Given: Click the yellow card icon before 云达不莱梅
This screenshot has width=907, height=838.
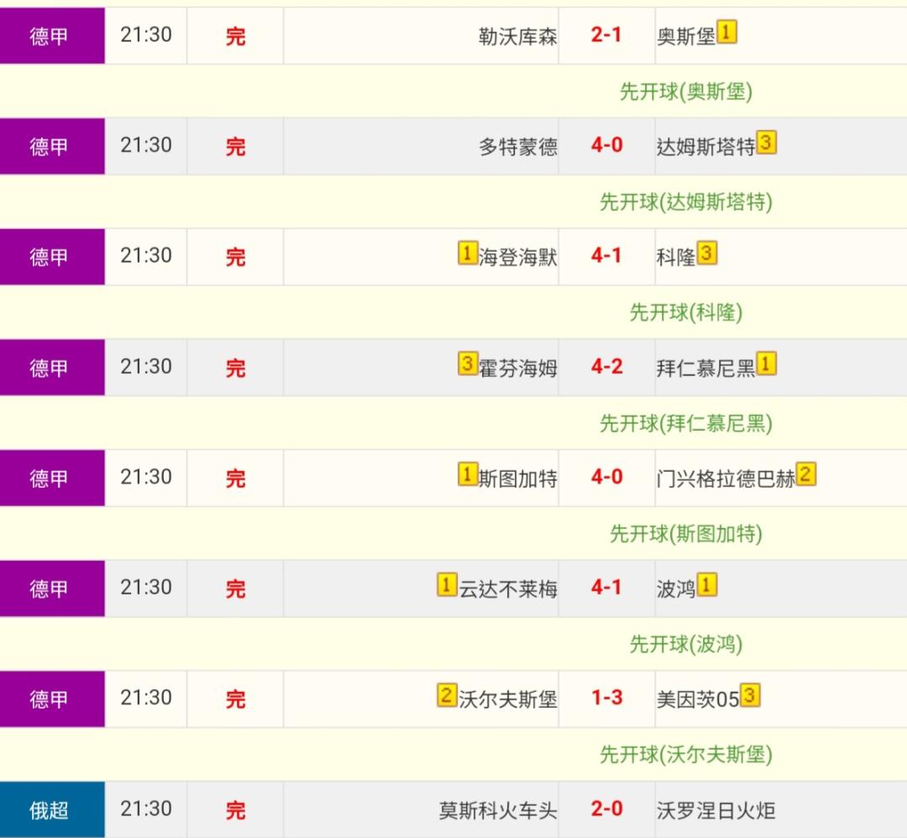Looking at the screenshot, I should point(447,585).
